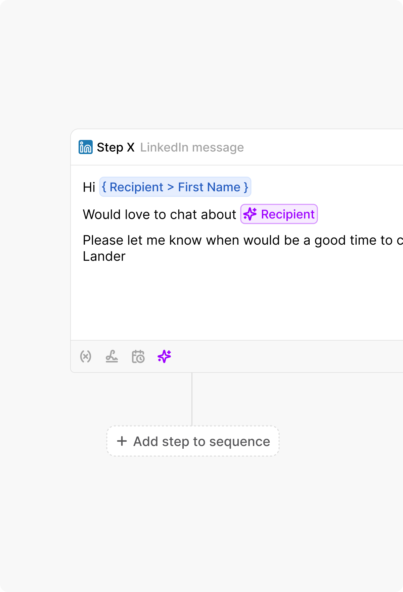The width and height of the screenshot is (403, 592).
Task: Activate the purple AI sparkle tool
Action: coord(164,357)
